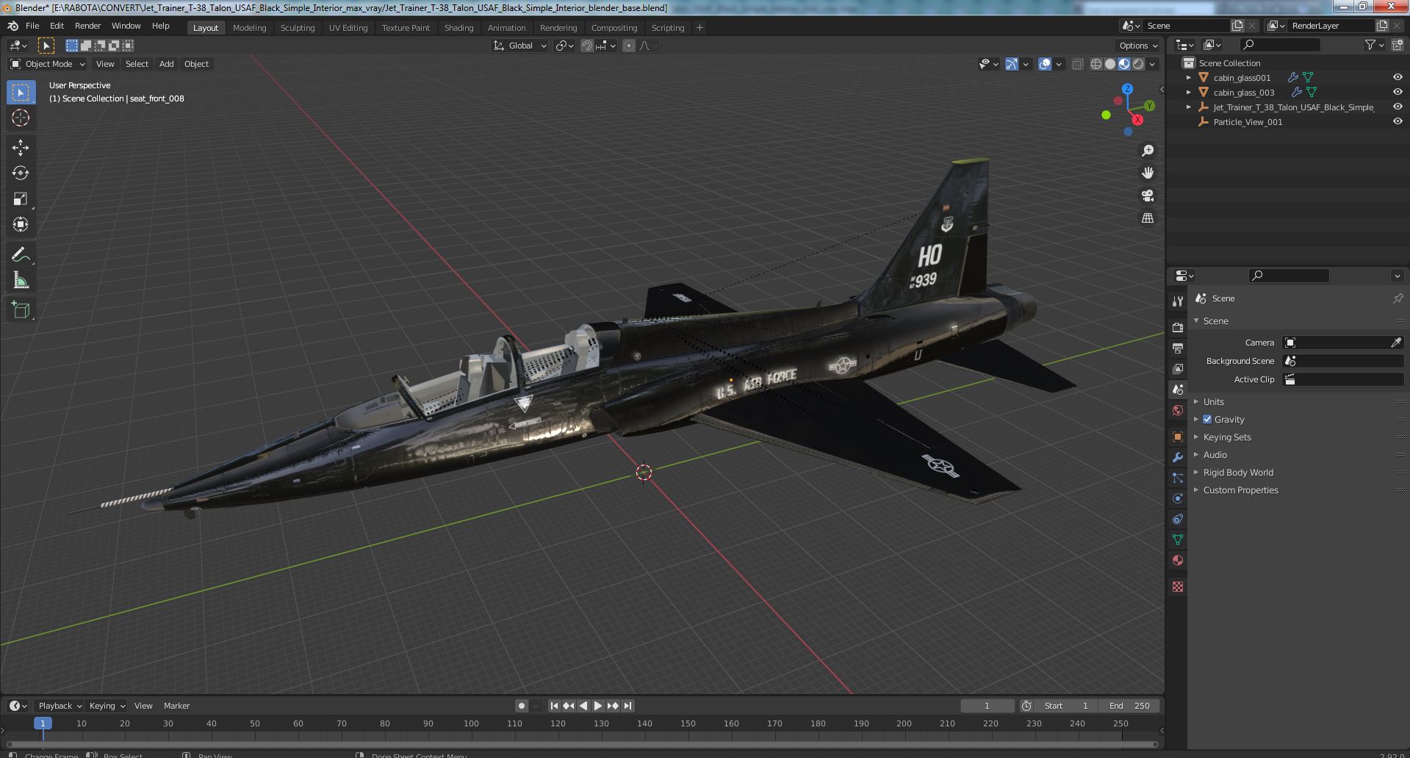Open the Options dropdown
1410x758 pixels.
tap(1137, 46)
